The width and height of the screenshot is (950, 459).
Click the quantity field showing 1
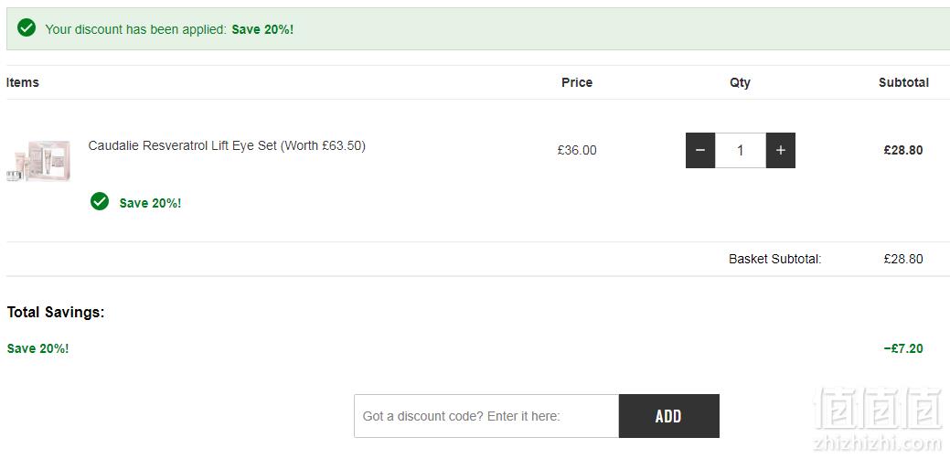click(x=741, y=150)
